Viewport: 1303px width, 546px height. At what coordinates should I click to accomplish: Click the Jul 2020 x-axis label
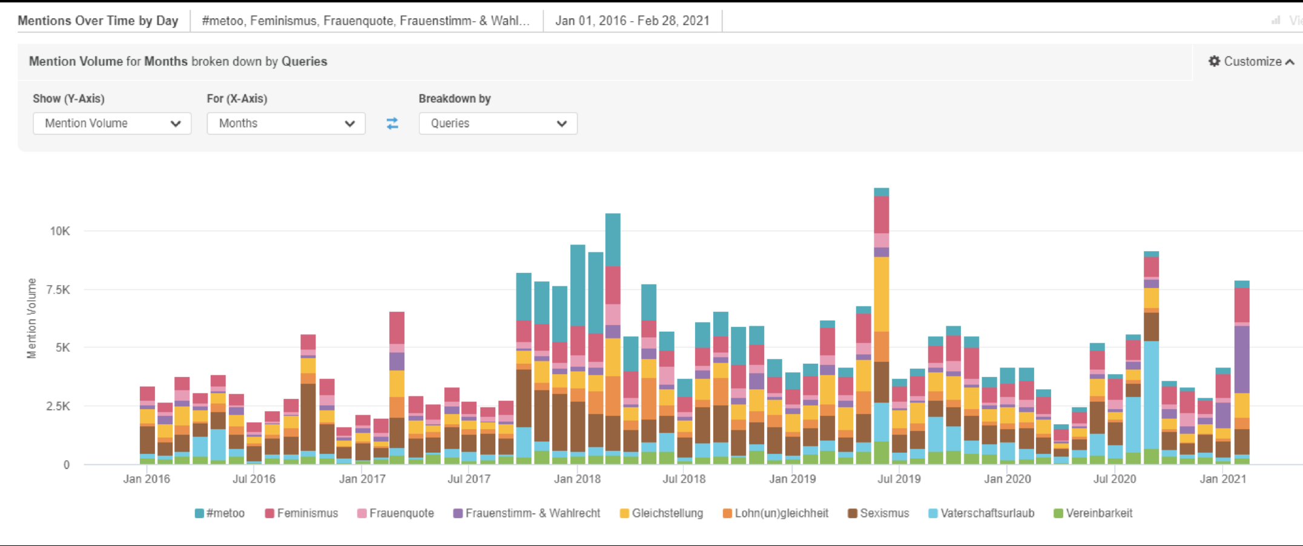(1115, 479)
